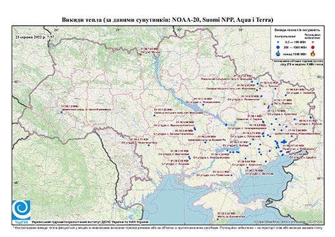Click the blue flame legend icon
This screenshot has width=335, height=237.
[278, 53]
